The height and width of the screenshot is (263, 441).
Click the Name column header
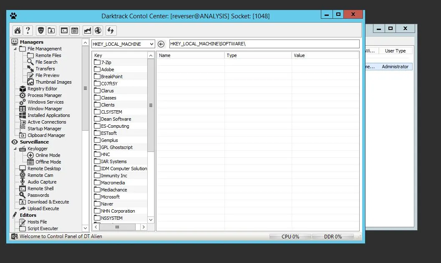(190, 55)
